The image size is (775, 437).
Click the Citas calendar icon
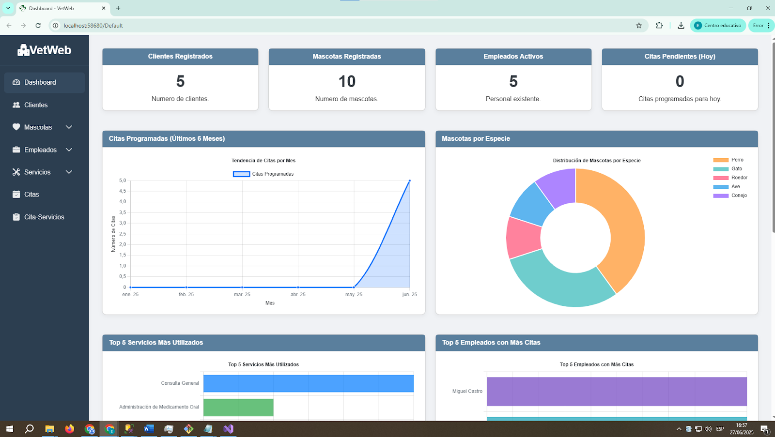pyautogui.click(x=16, y=195)
